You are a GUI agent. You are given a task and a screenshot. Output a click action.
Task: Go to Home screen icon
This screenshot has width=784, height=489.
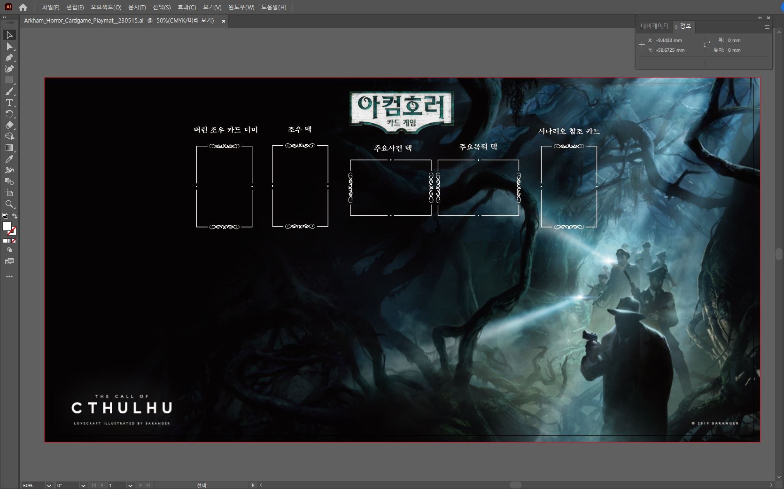click(23, 7)
